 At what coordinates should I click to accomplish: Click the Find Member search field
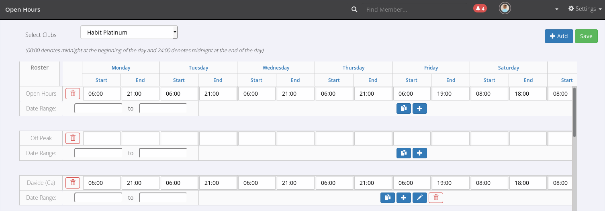[414, 9]
